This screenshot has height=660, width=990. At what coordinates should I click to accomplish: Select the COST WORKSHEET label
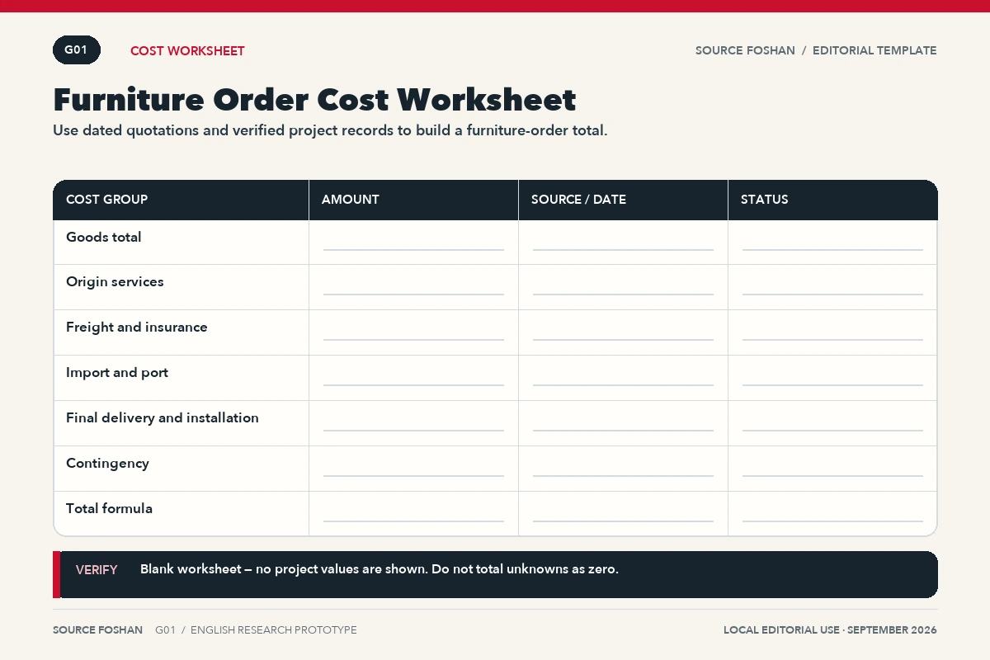pos(187,51)
